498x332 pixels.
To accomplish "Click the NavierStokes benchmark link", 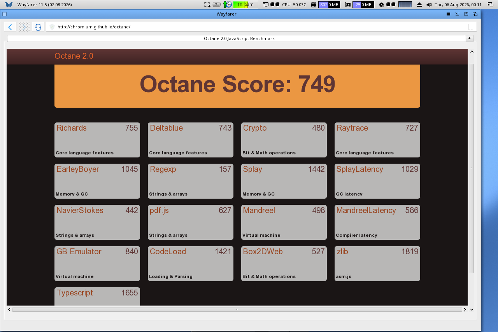I will 80,210.
